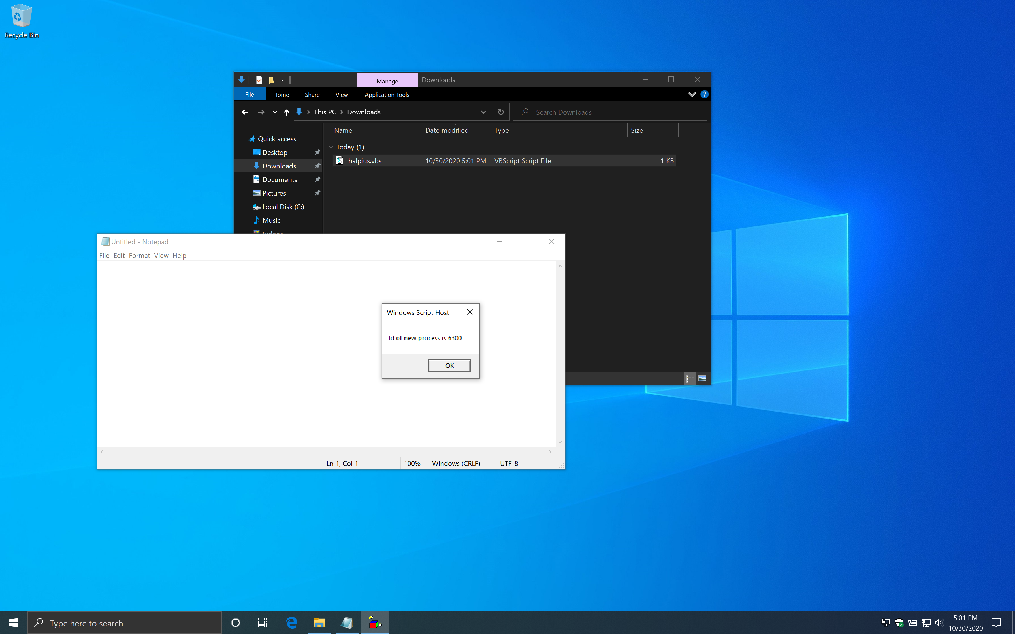1015x634 pixels.
Task: Select Local Disk (C:) in sidebar
Action: click(x=283, y=207)
